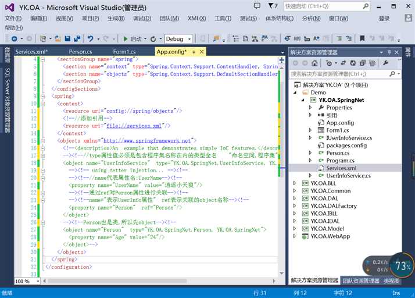Click the Save All icon
The width and height of the screenshot is (415, 298).
coord(77,39)
